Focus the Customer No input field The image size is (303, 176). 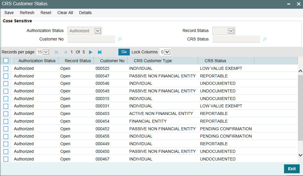tap(91, 39)
